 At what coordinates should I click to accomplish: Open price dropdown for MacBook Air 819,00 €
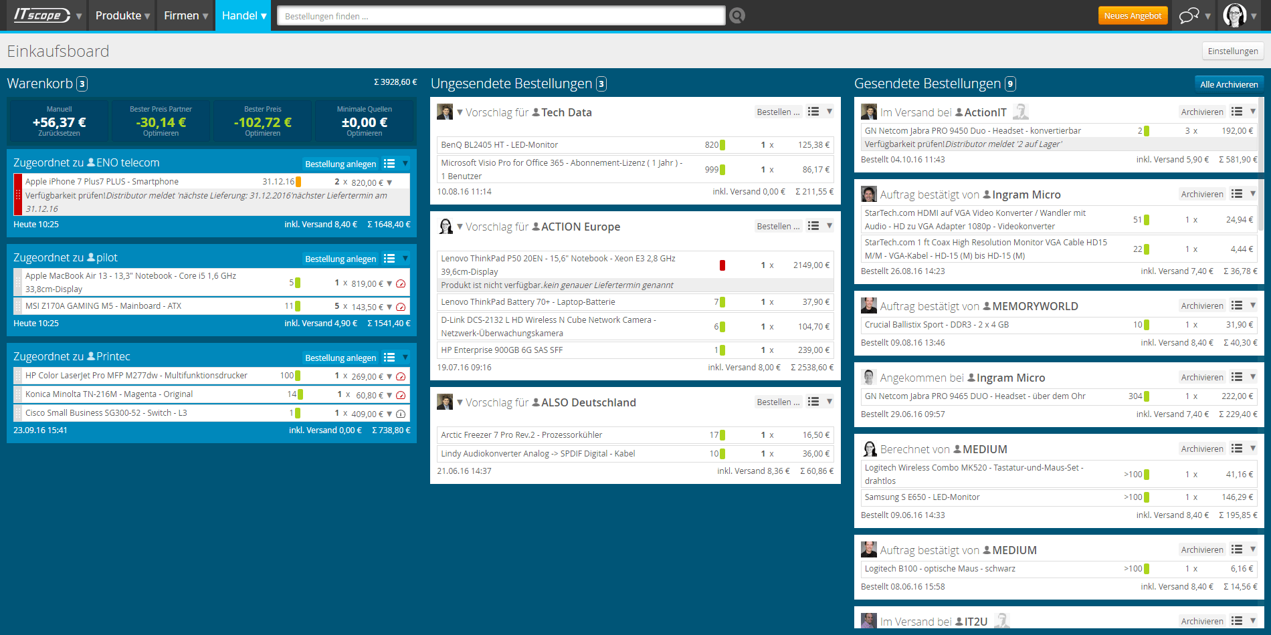point(389,283)
